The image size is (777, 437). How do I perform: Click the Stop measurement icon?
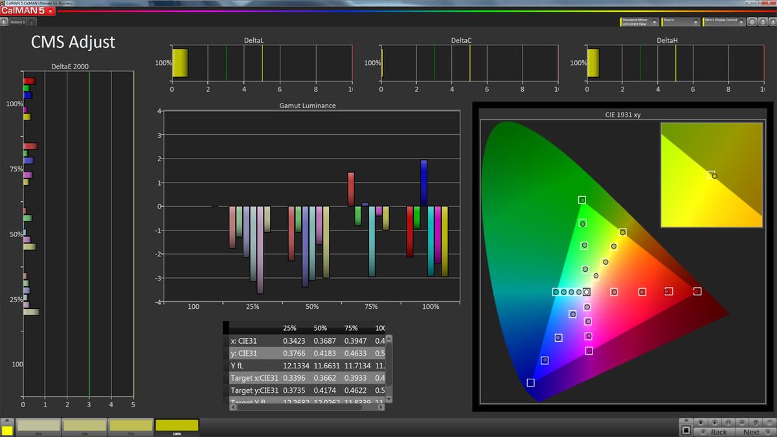point(701,423)
